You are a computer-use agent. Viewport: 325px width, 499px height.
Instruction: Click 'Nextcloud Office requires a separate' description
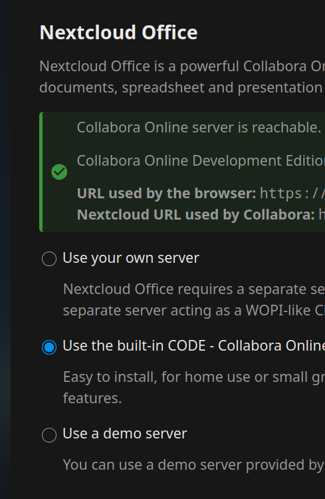(194, 300)
